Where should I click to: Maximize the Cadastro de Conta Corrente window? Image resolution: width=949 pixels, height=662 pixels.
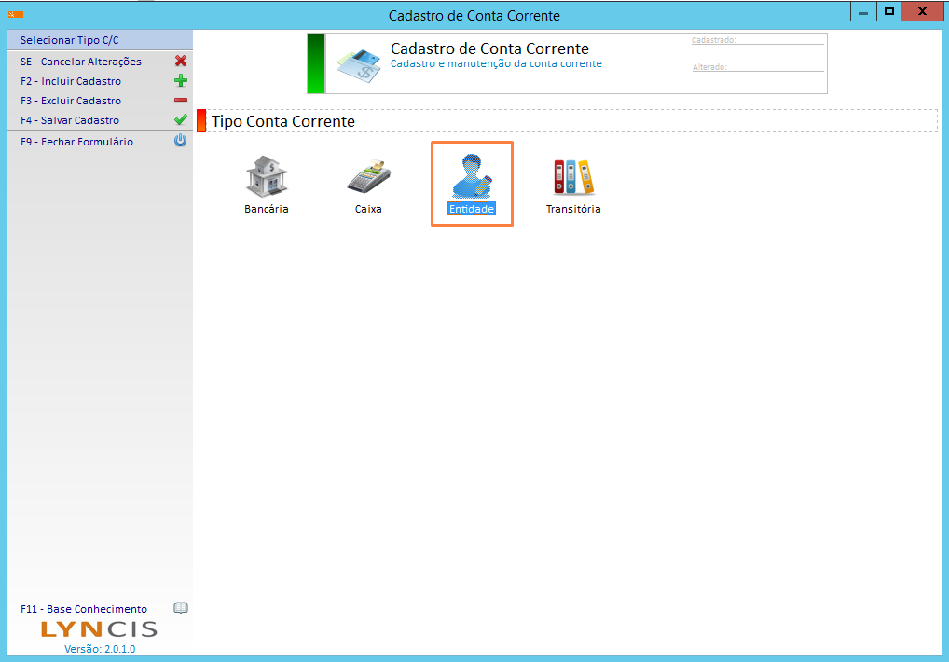[x=889, y=11]
